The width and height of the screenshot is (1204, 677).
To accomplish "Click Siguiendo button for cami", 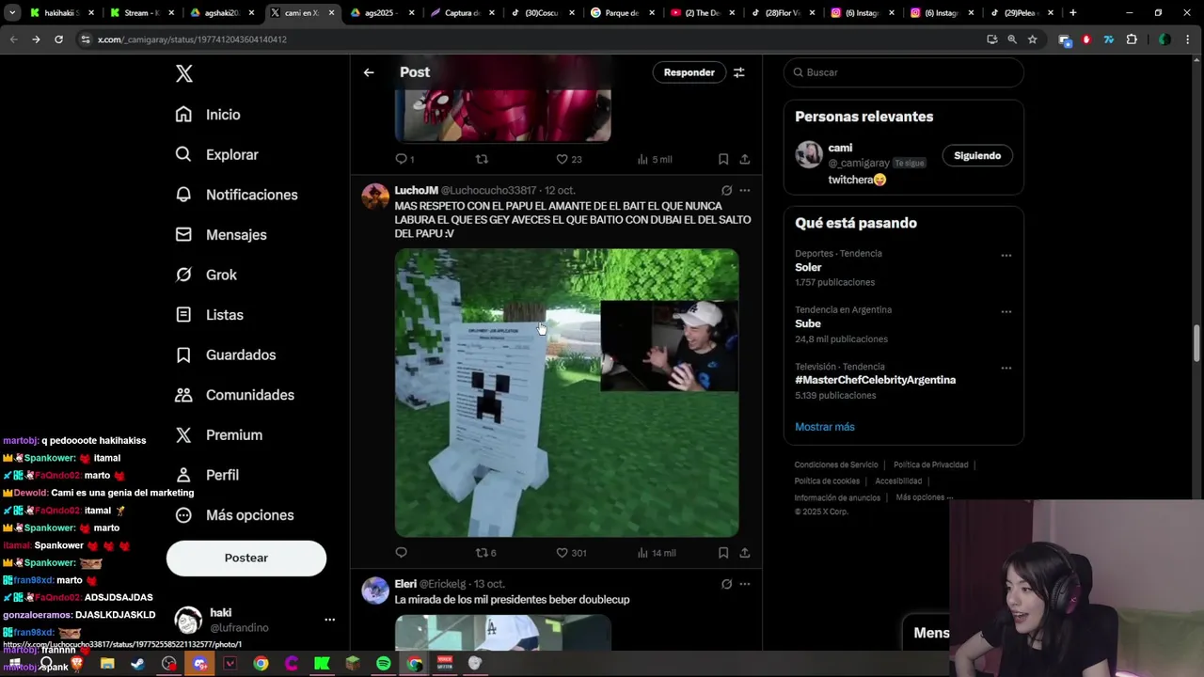I will point(977,156).
